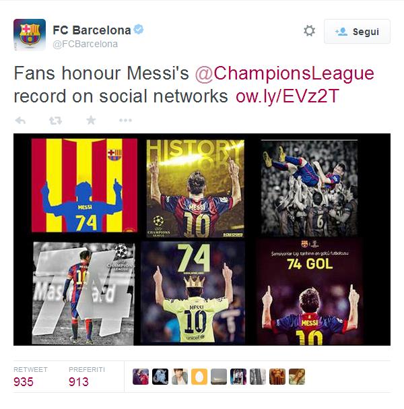Viewport: 404px width, 409px height.
Task: View the Preferiti count 913
Action: pos(79,382)
